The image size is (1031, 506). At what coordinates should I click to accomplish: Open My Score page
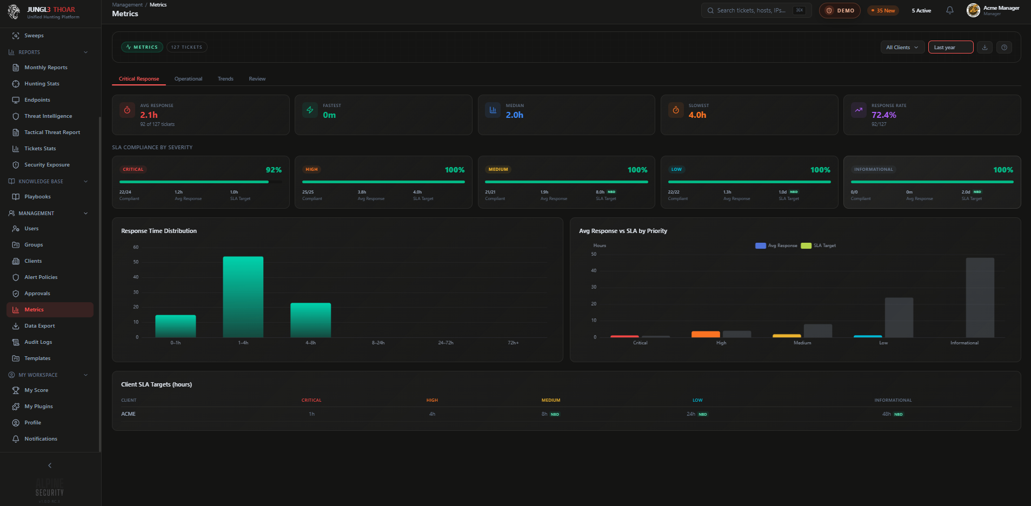click(x=50, y=390)
